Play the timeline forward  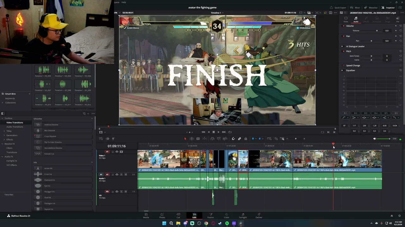click(x=218, y=132)
